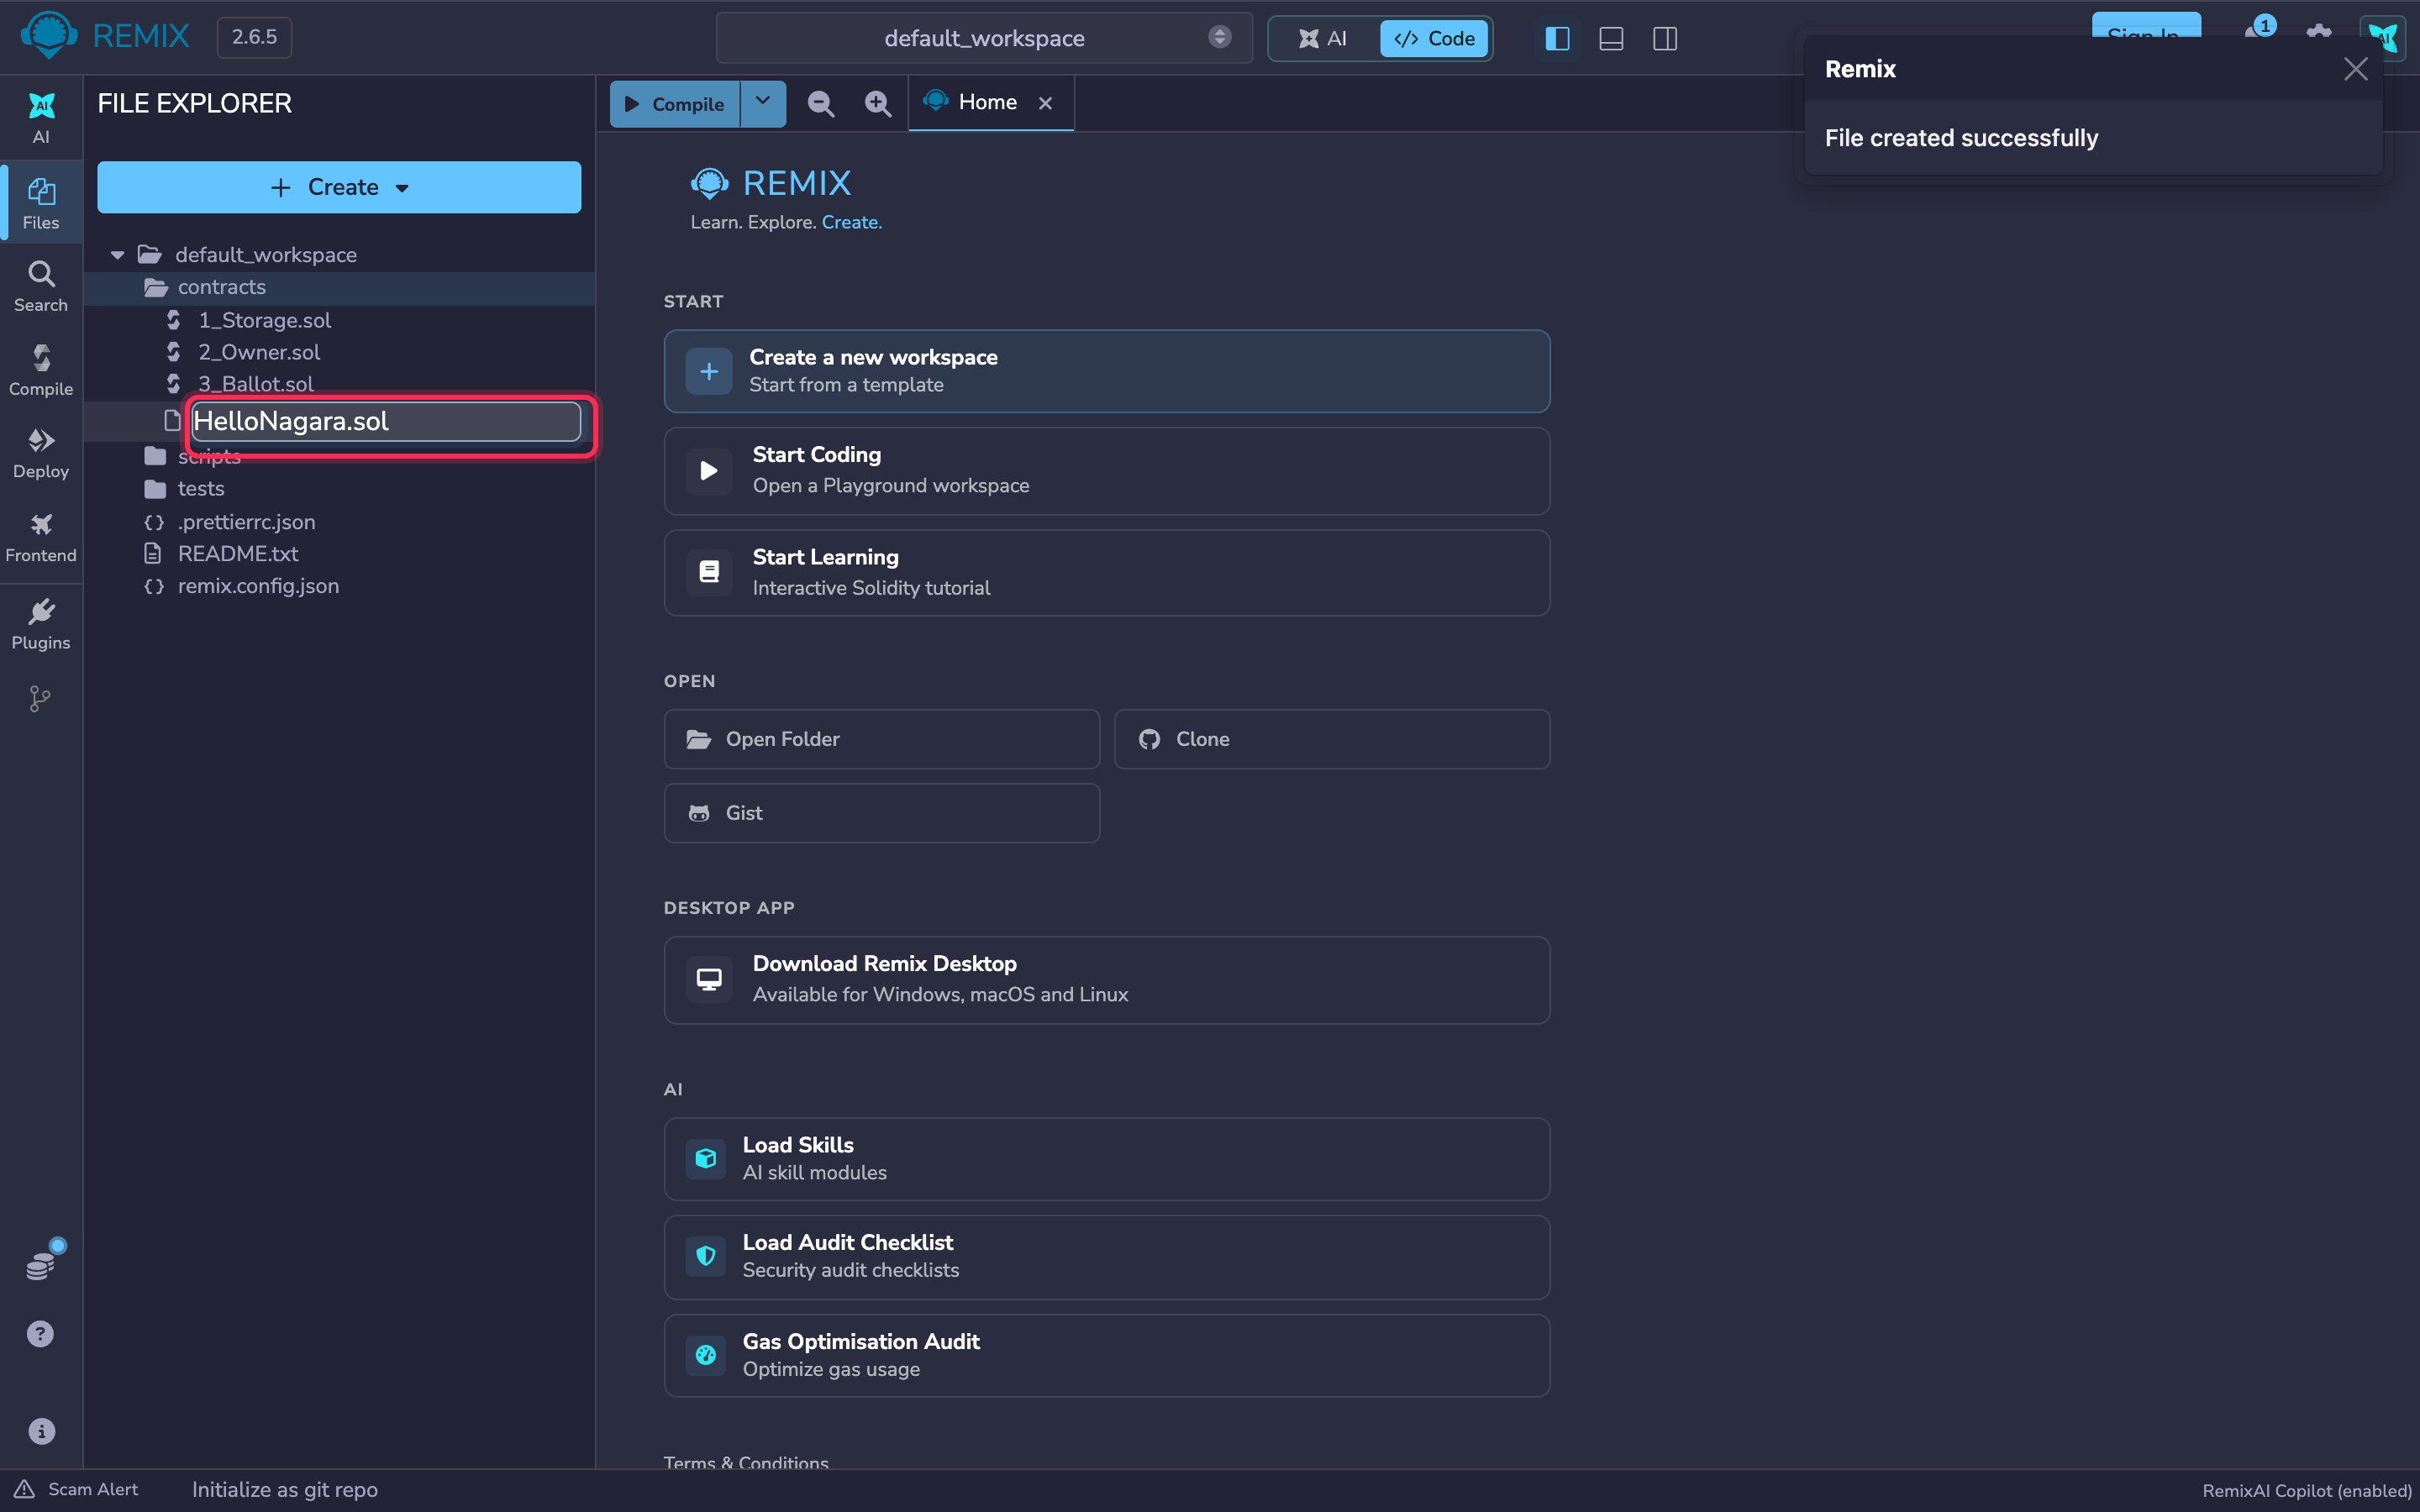Switch to Code mode toggle
Screen dimensions: 2420x1512
click(1434, 38)
